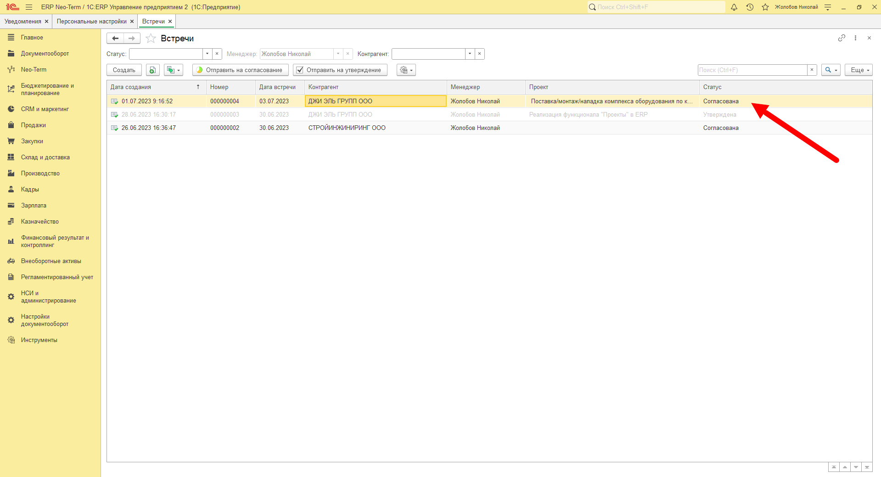This screenshot has height=477, width=881.
Task: Expand the Статус filter dropdown
Action: click(x=208, y=54)
